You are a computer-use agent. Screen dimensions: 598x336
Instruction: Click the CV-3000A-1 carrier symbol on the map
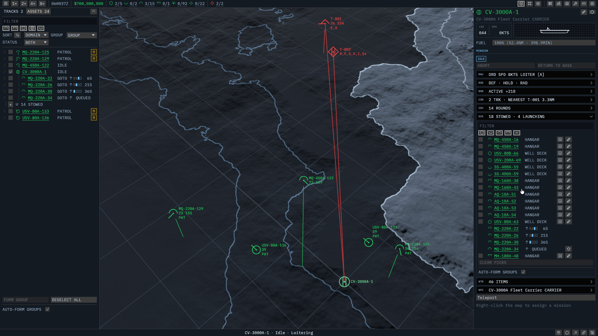click(344, 282)
